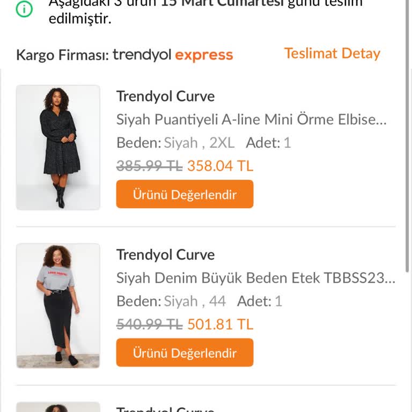Click the discounted 501.81 TL price

point(220,325)
